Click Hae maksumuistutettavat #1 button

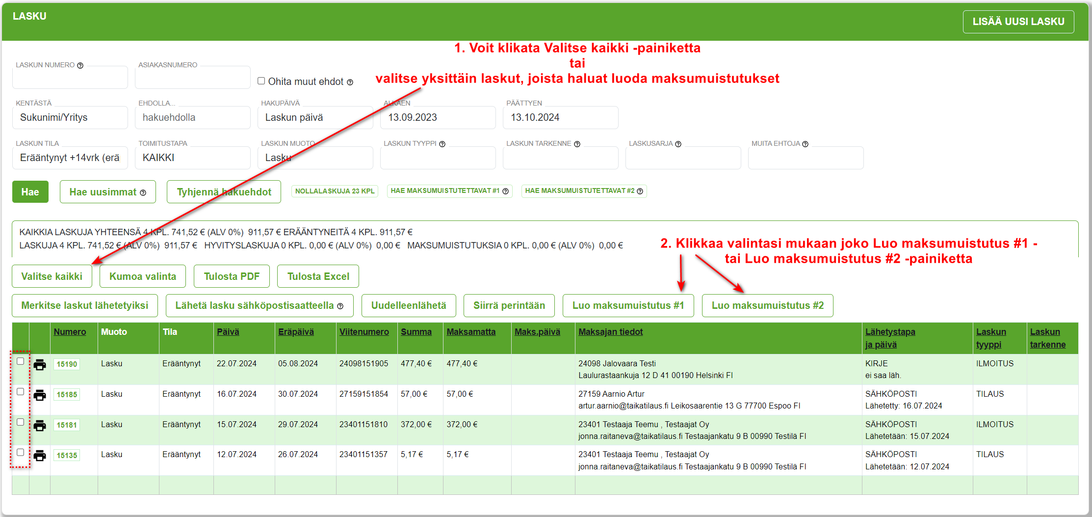coord(450,191)
